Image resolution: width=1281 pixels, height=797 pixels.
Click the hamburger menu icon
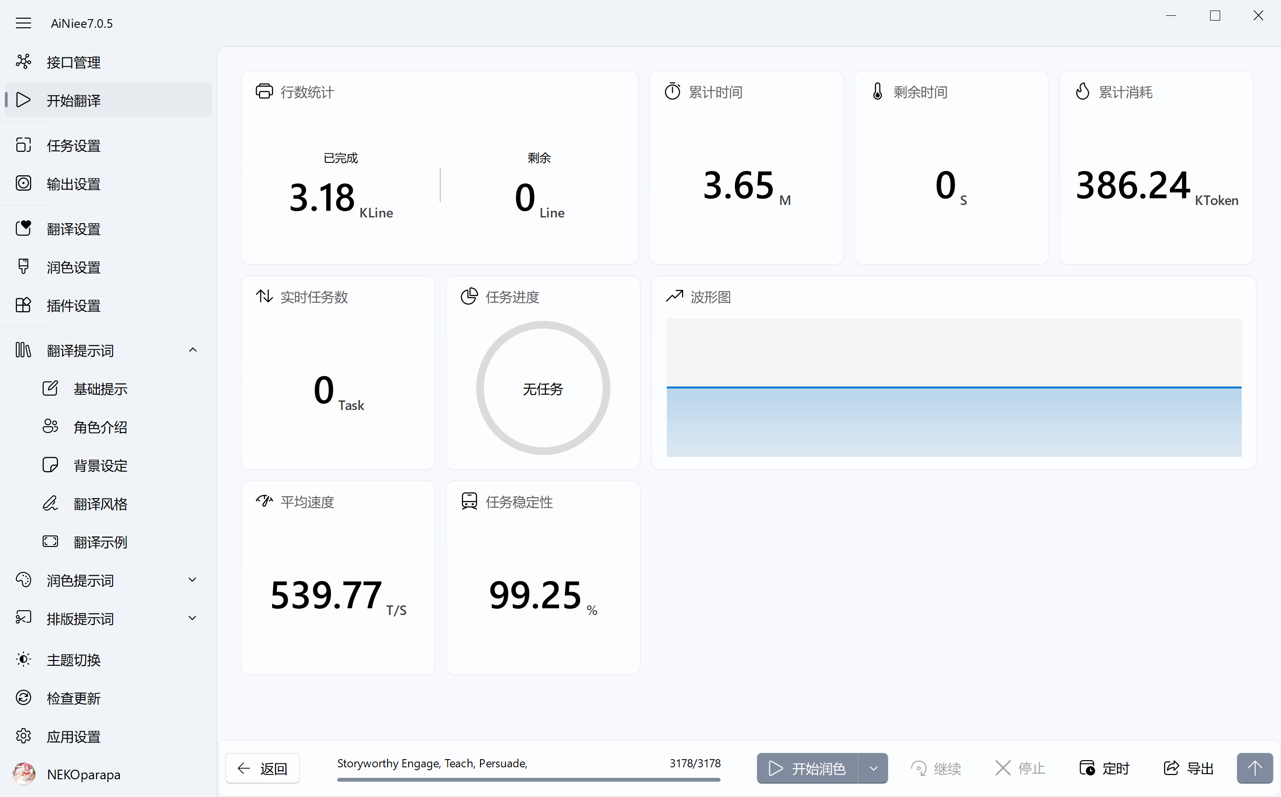[23, 23]
